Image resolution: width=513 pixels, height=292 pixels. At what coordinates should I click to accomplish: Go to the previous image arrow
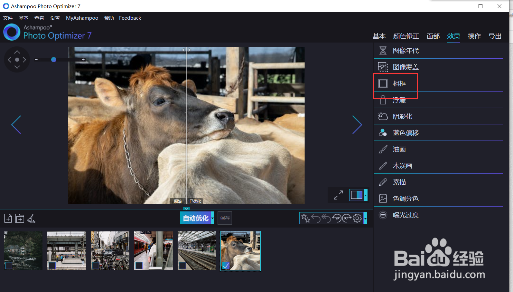point(16,125)
